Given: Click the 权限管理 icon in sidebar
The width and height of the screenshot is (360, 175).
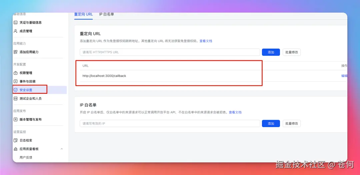Looking at the screenshot, I should [x=16, y=73].
